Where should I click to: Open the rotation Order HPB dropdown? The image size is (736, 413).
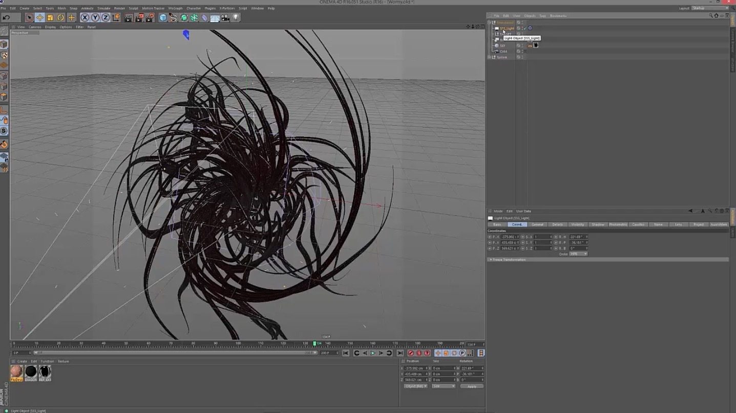click(578, 254)
